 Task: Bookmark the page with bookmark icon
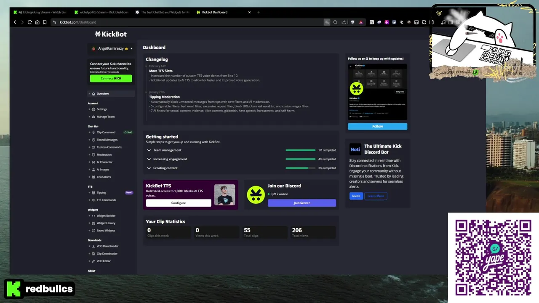[x=45, y=22]
